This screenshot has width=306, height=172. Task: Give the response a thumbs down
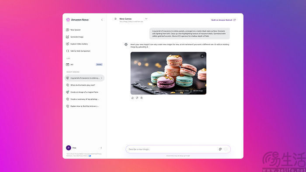pyautogui.click(x=137, y=98)
